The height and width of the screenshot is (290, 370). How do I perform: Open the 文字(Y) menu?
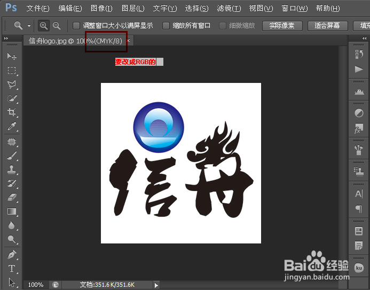point(164,9)
